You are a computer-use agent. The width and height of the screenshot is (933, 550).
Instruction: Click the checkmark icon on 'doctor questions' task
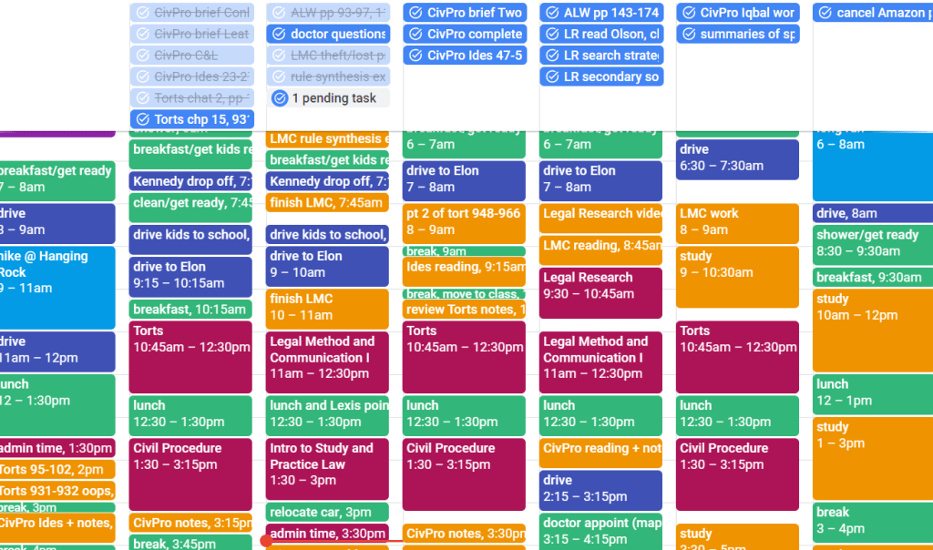(x=279, y=35)
